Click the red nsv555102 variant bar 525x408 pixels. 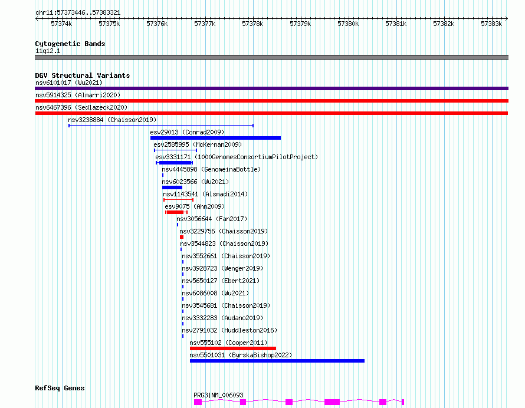233,348
